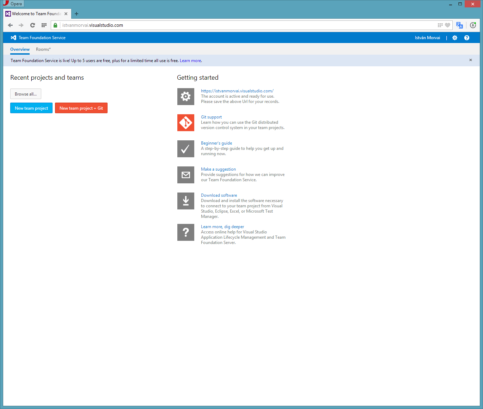Open the downloads icon in browser toolbar
Screen dimensions: 483x409
coord(473,25)
